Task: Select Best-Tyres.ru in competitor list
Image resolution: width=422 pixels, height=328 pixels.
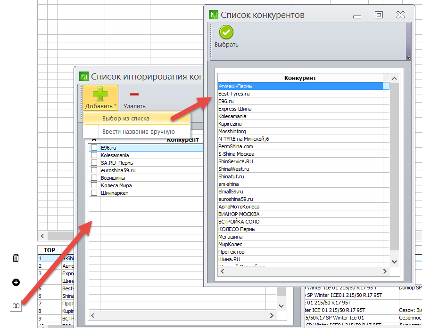Action: pyautogui.click(x=303, y=94)
